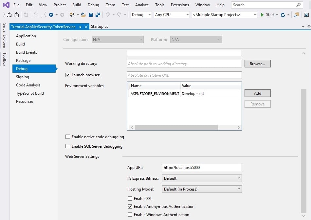Uncheck Enable Anonymous Authentication
The image size is (311, 220).
(130, 207)
